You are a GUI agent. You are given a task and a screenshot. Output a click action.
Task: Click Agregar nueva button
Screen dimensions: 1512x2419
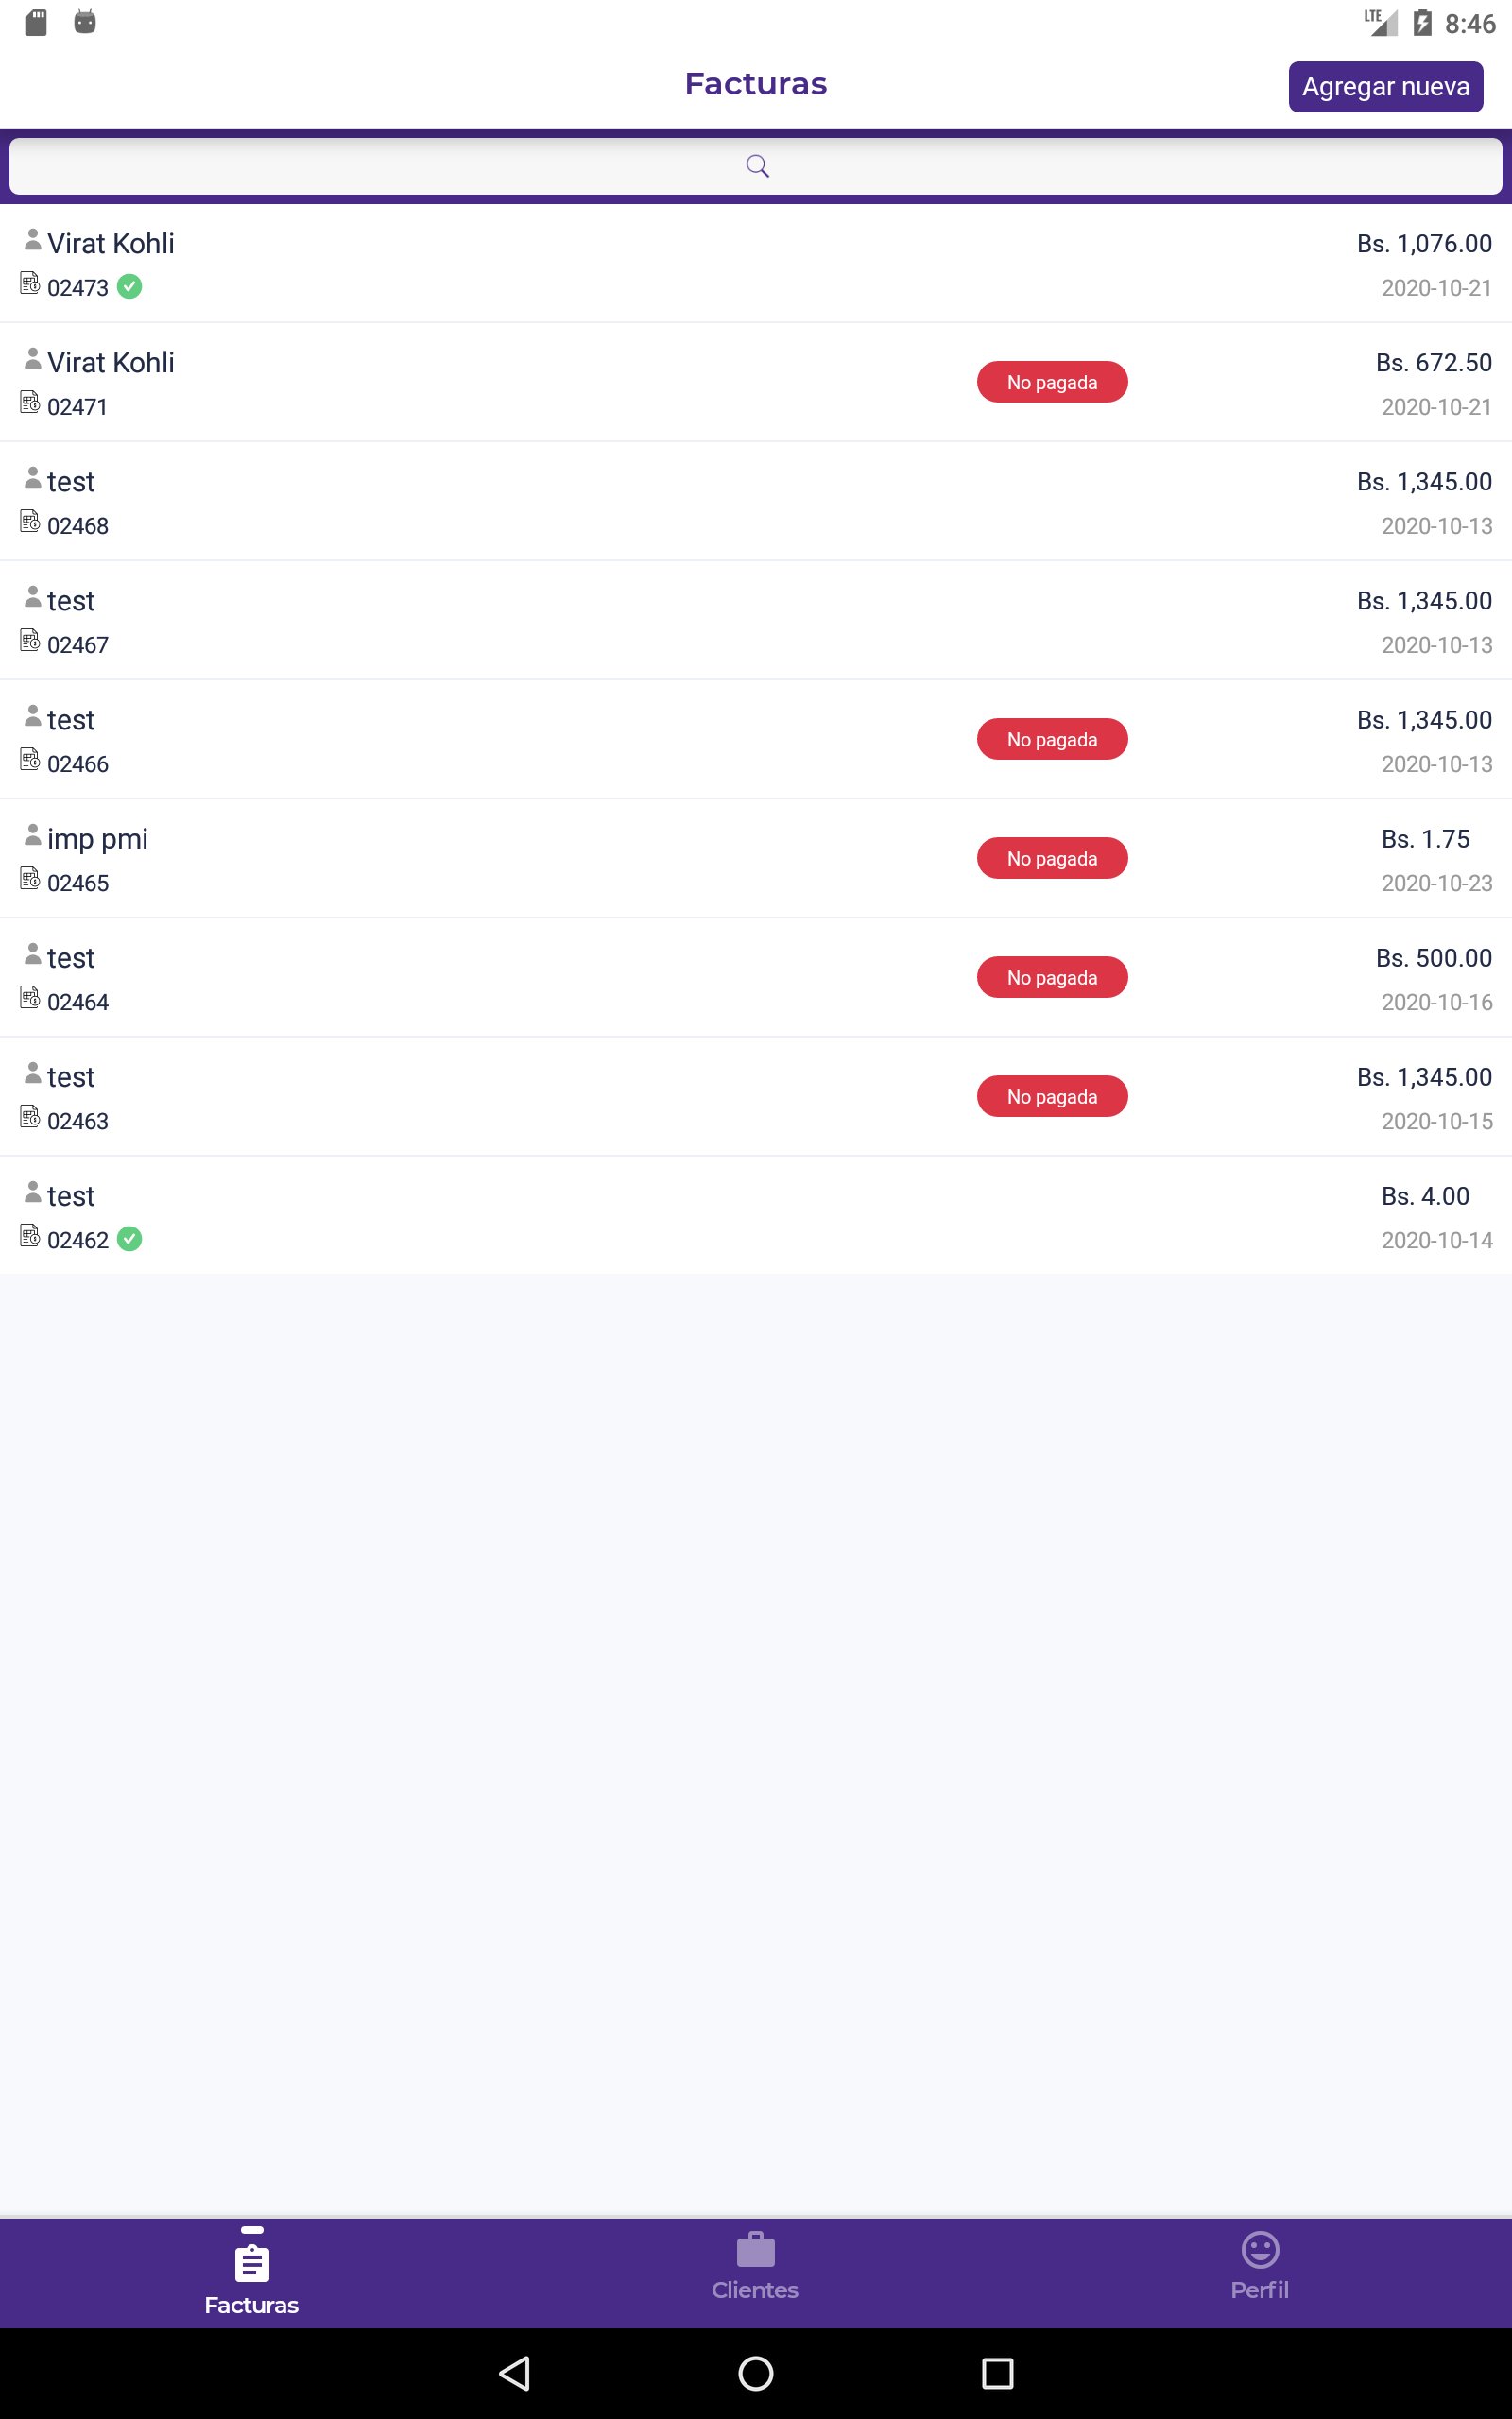point(1385,87)
